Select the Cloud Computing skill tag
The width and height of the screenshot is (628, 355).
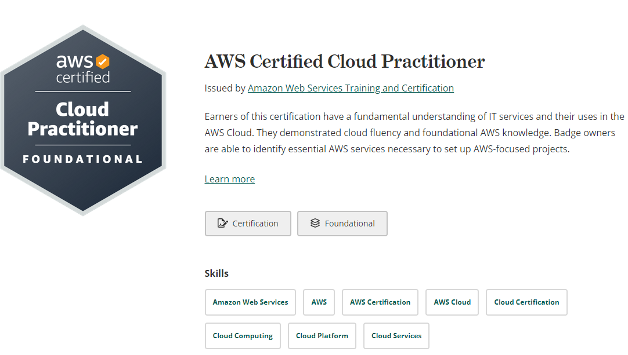(x=243, y=335)
